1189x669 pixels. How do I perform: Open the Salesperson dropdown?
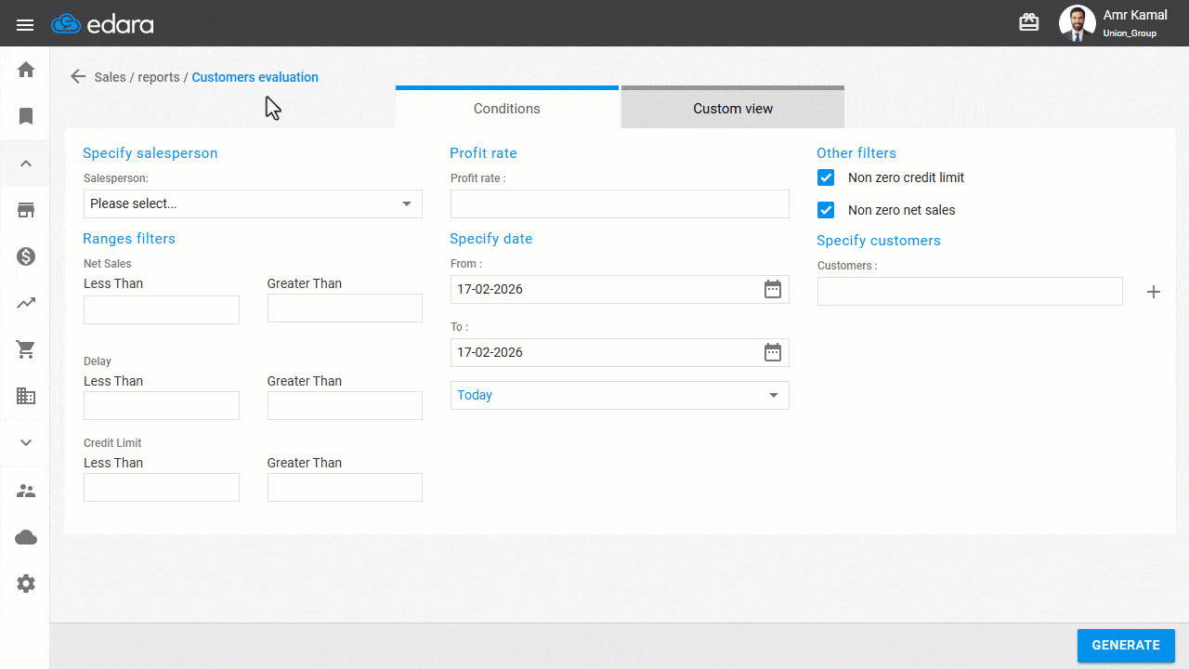pos(253,203)
